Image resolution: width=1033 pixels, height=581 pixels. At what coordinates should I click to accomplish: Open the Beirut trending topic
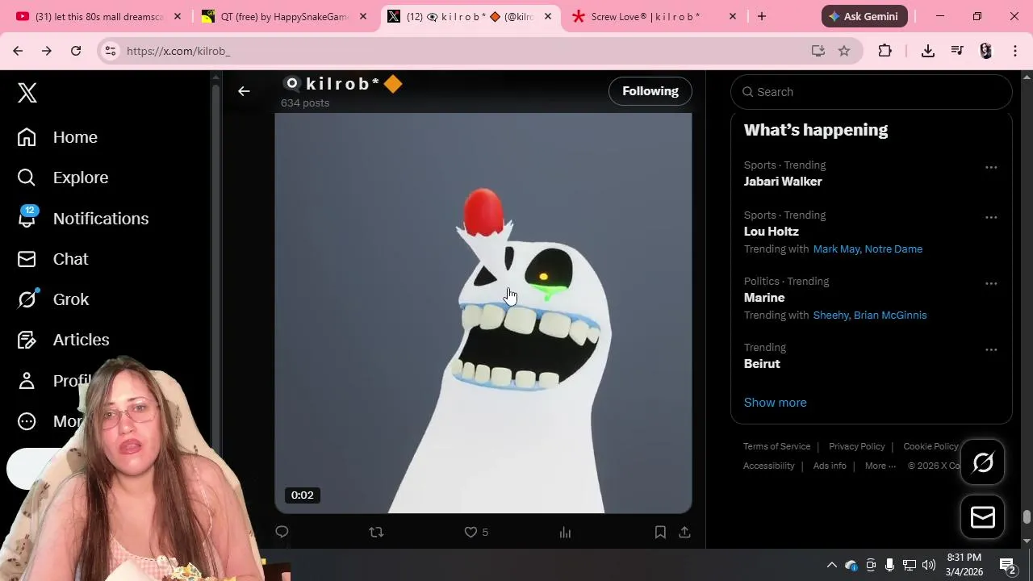click(x=762, y=364)
